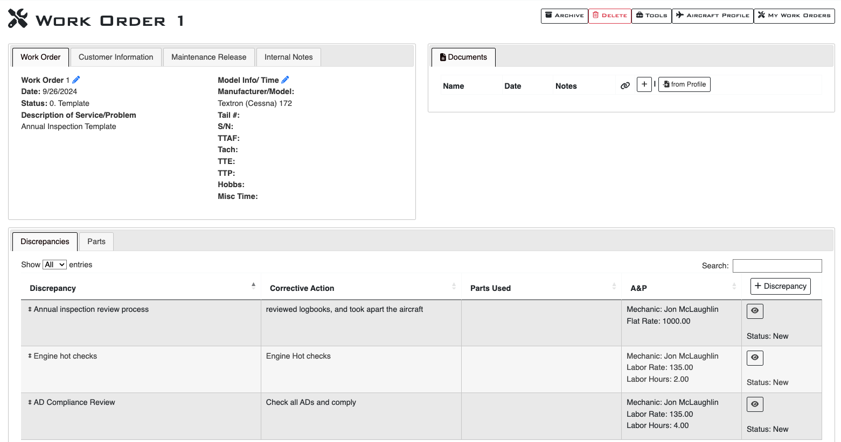Click the Work Order 1 page title
The image size is (841, 442).
pyautogui.click(x=110, y=21)
